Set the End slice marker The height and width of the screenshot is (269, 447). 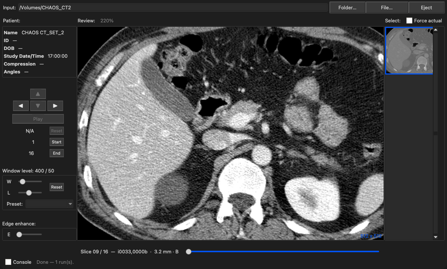(56, 153)
